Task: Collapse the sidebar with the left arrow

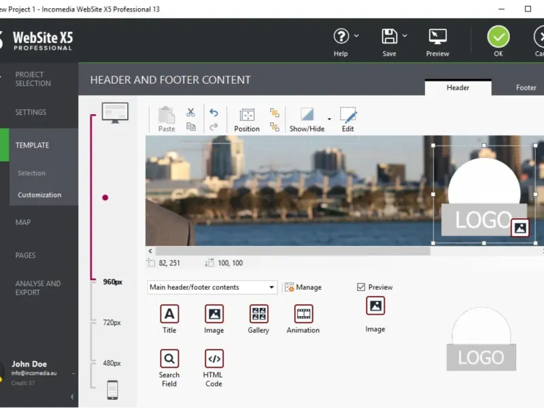Action: [72, 396]
